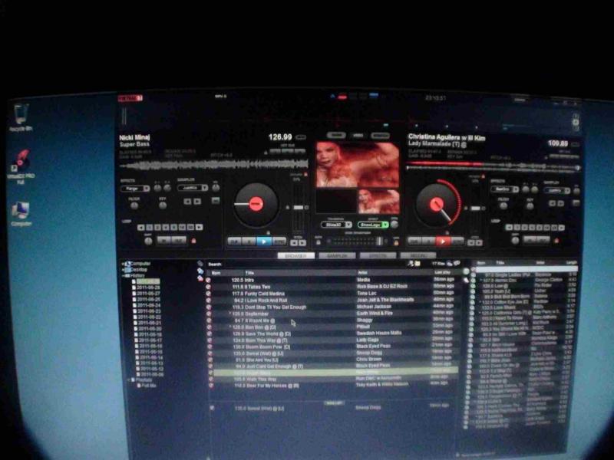Toggle the right deck keylock indicator above pitch
Screen dimensions: 614x460
pos(483,176)
